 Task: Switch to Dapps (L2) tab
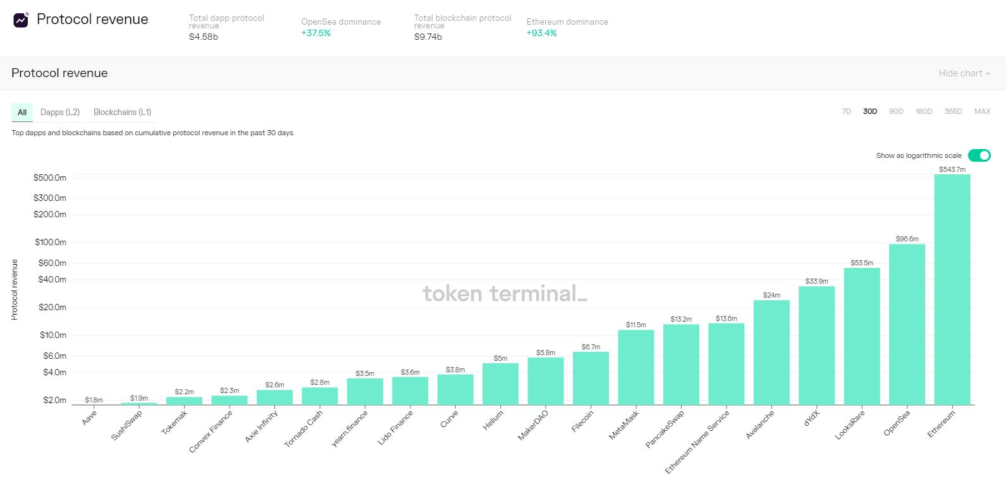coord(60,112)
